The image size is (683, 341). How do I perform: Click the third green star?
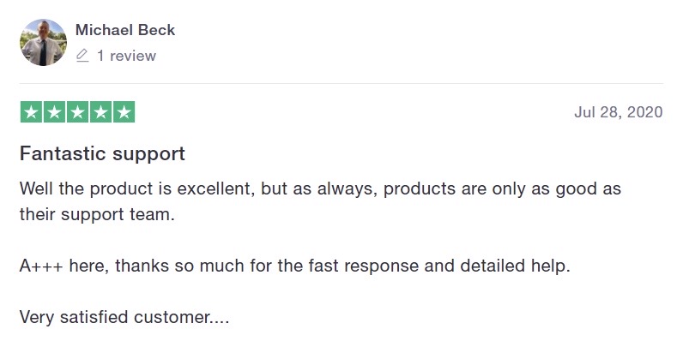77,112
